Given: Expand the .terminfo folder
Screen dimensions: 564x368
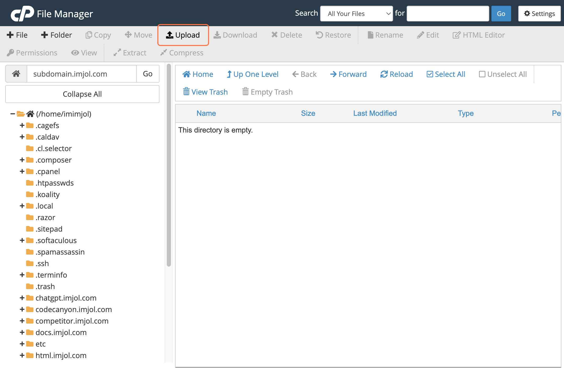Looking at the screenshot, I should [22, 275].
